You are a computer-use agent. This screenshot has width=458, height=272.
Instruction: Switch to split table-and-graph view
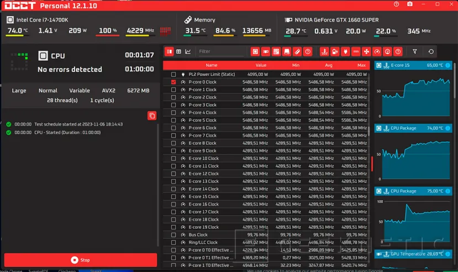click(x=169, y=52)
